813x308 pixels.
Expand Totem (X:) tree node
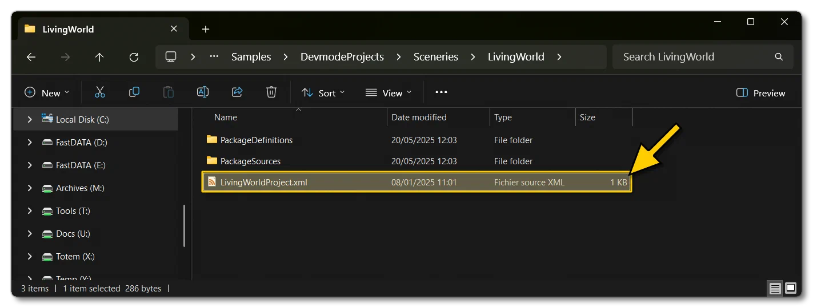click(30, 256)
